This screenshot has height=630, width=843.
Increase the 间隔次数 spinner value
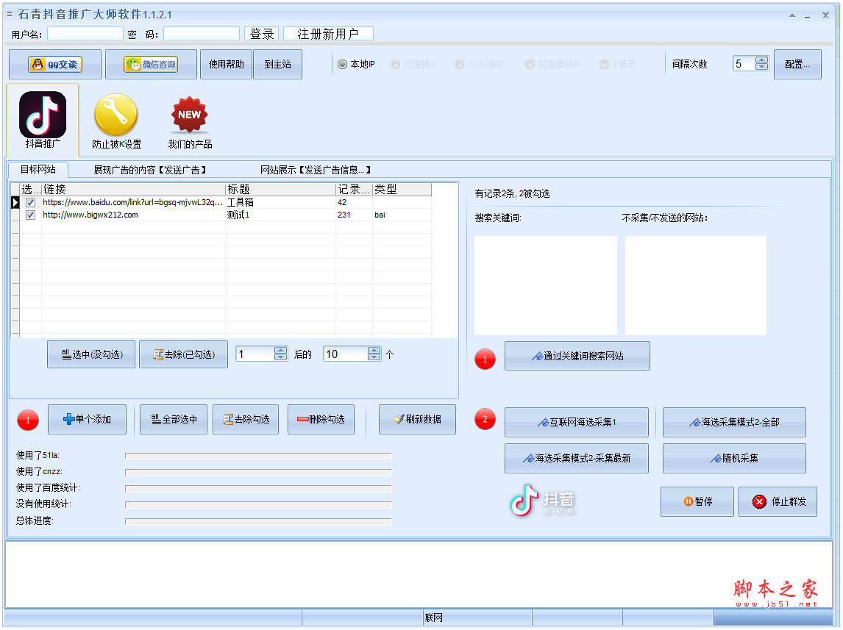761,60
